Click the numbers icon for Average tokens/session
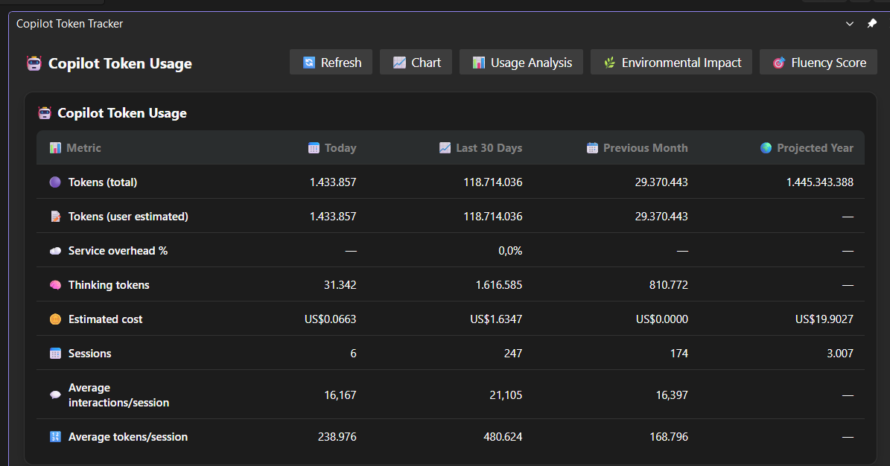The height and width of the screenshot is (466, 890). click(x=55, y=436)
